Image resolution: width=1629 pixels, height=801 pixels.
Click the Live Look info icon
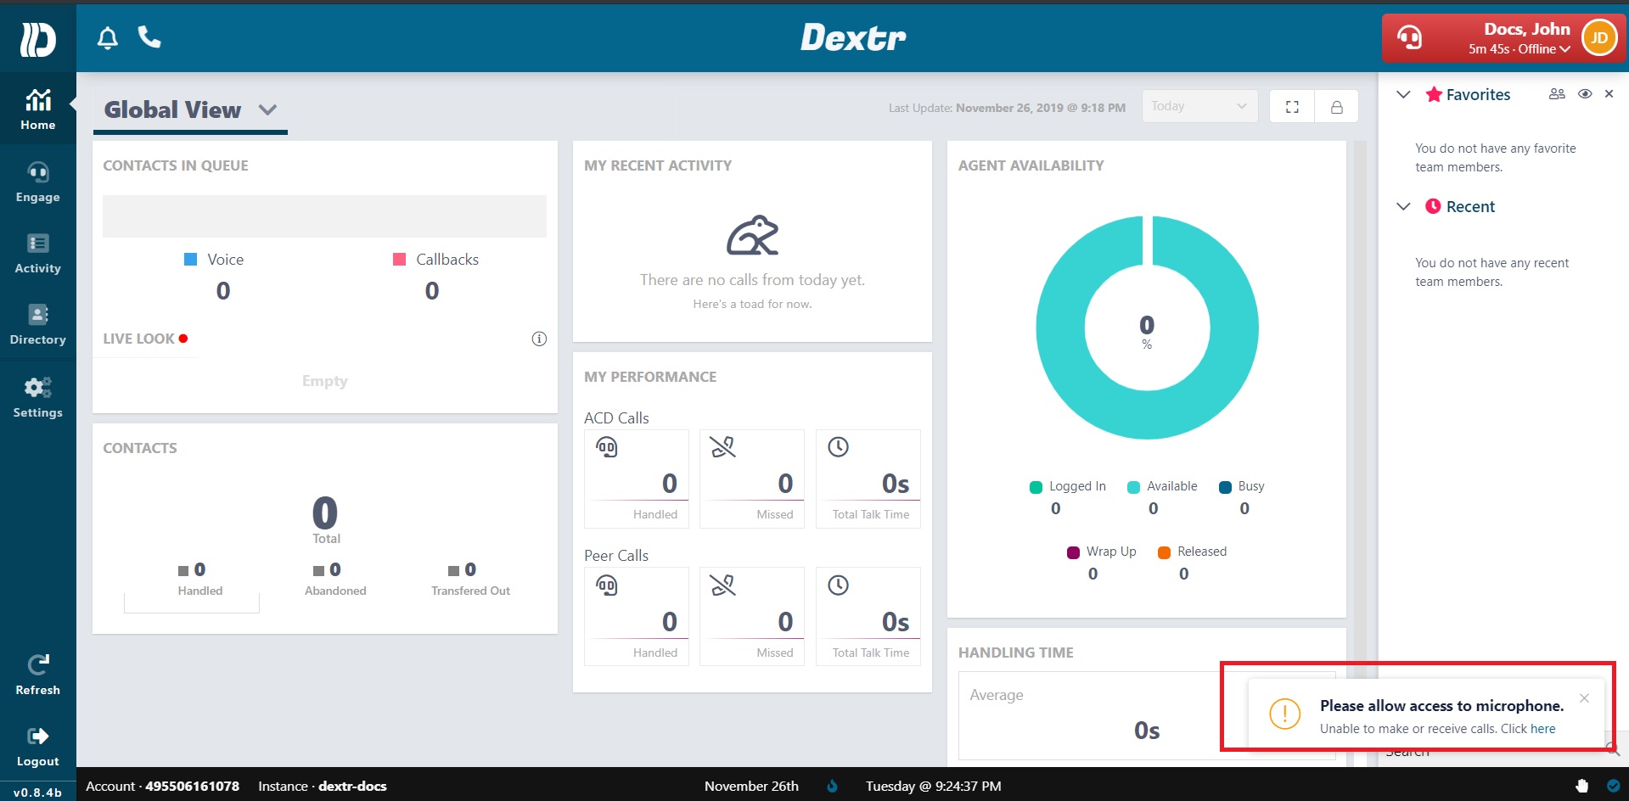point(539,339)
